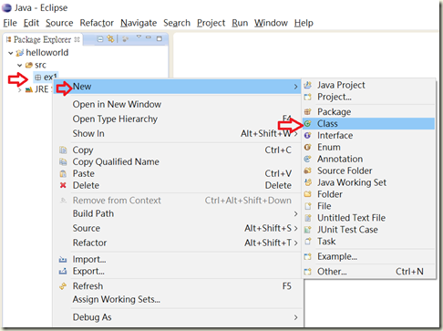The image size is (443, 331).
Task: Click the Collapse All icon in Package Explorer
Action: pos(100,39)
